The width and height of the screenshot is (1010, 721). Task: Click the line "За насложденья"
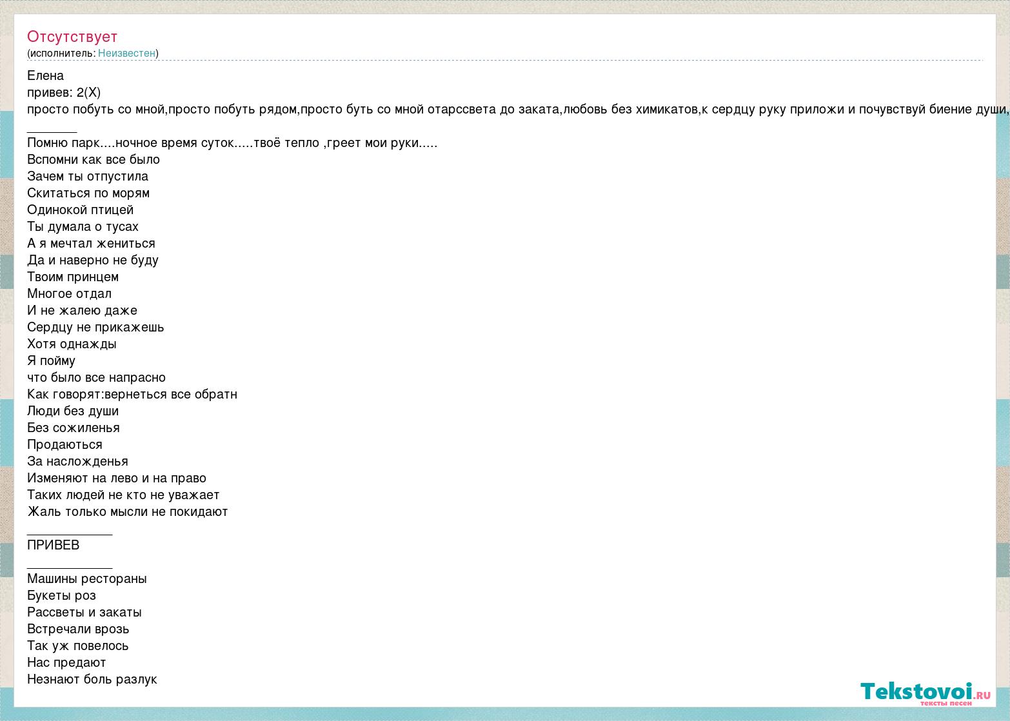tap(77, 461)
